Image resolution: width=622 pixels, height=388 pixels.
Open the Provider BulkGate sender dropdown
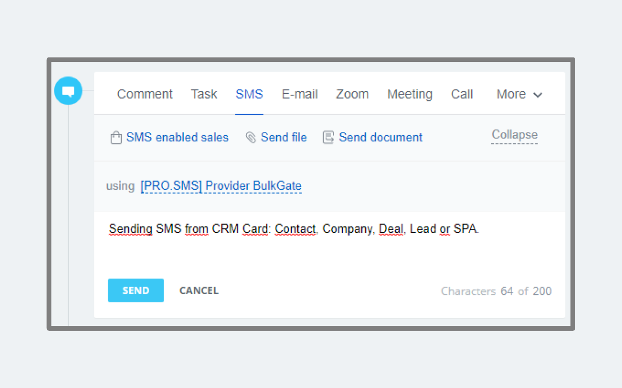[221, 186]
